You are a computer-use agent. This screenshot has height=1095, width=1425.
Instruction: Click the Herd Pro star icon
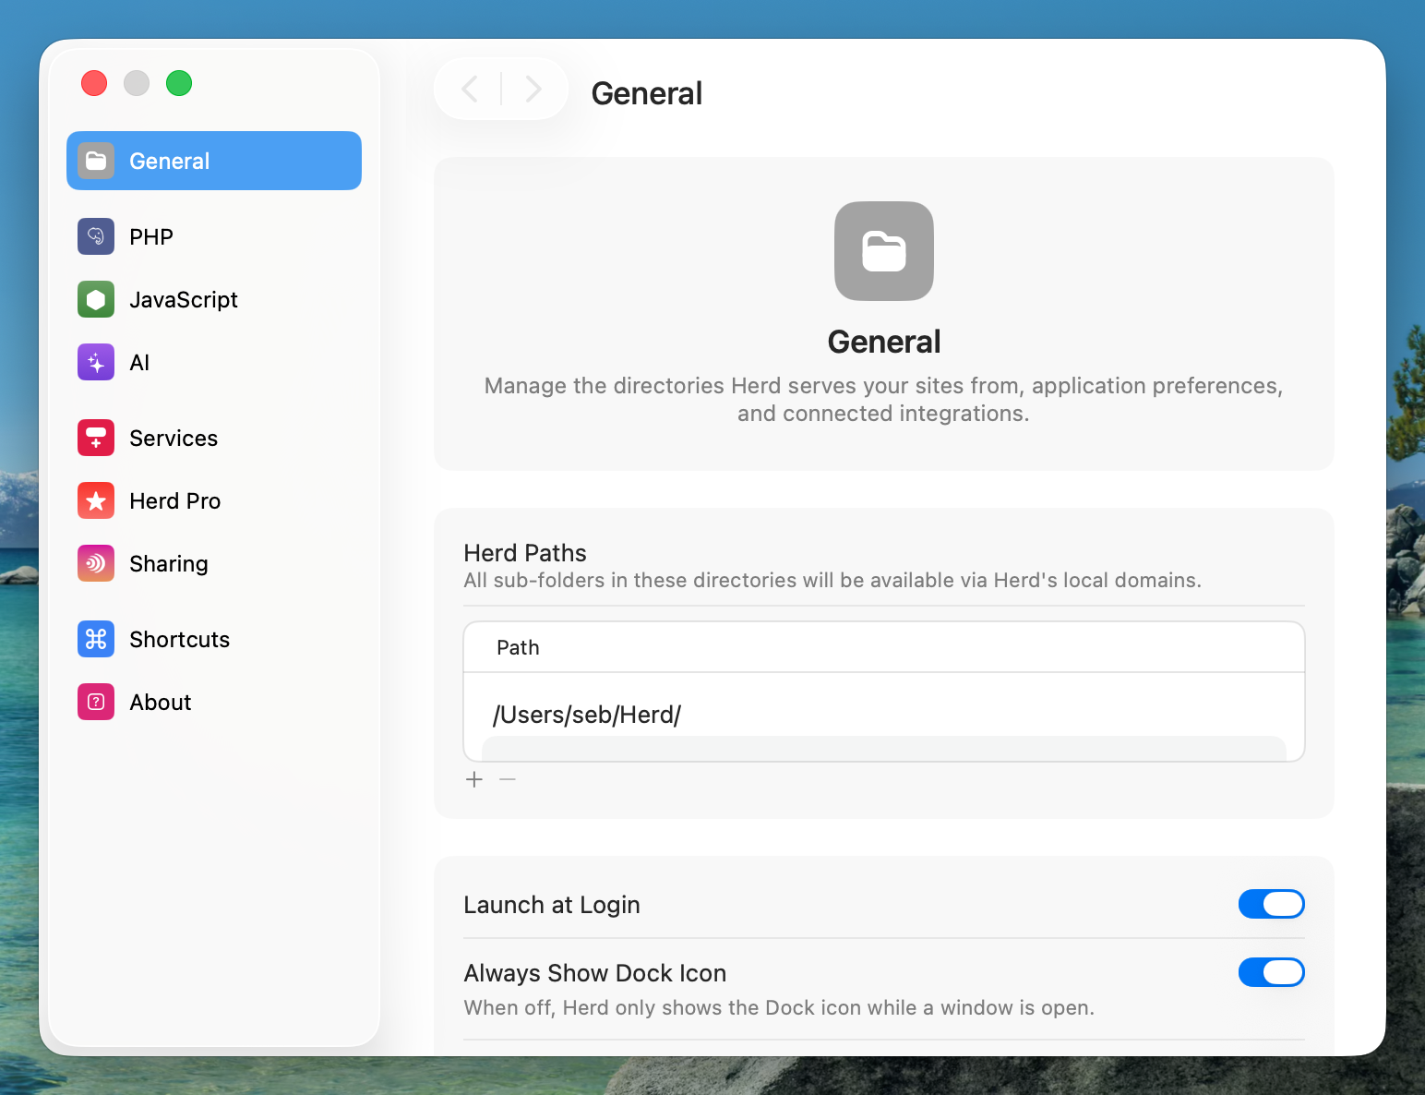[x=96, y=500]
